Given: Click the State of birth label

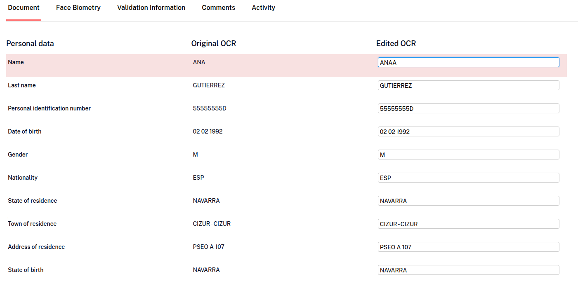Looking at the screenshot, I should [26, 270].
